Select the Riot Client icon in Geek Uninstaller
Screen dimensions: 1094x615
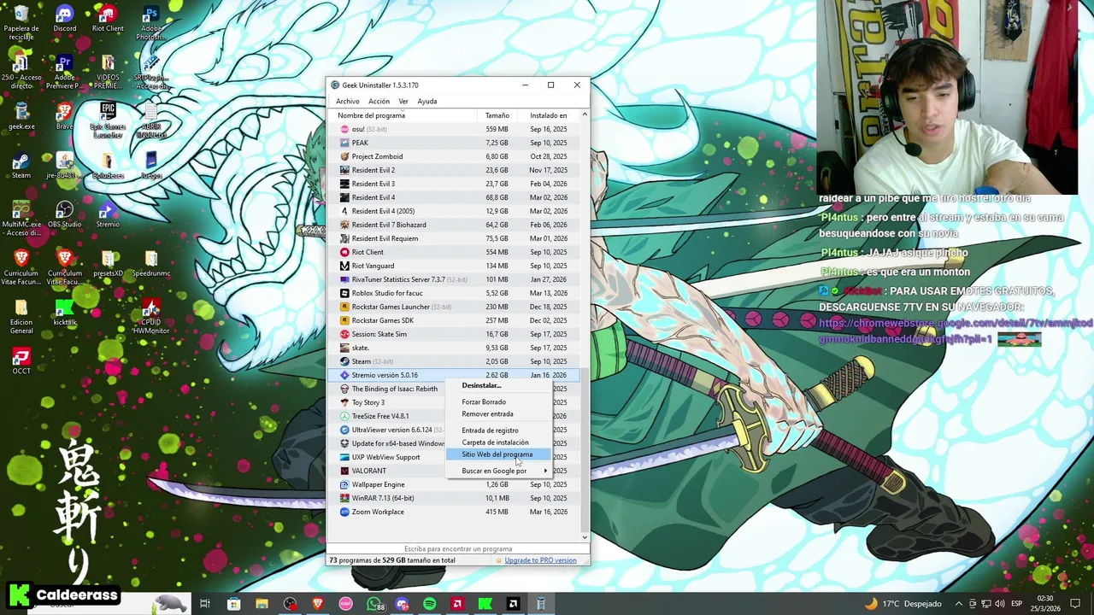click(344, 252)
